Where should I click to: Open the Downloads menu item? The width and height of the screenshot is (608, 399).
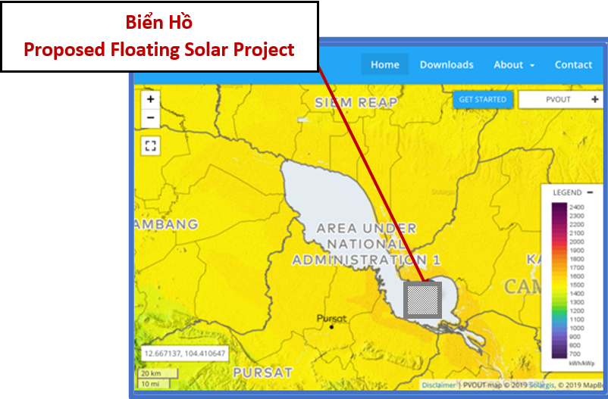[x=447, y=64]
